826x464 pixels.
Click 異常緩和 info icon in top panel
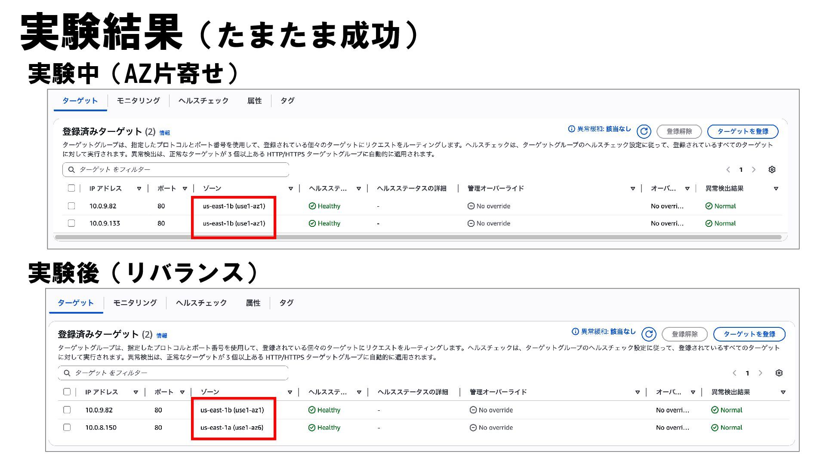coord(571,129)
